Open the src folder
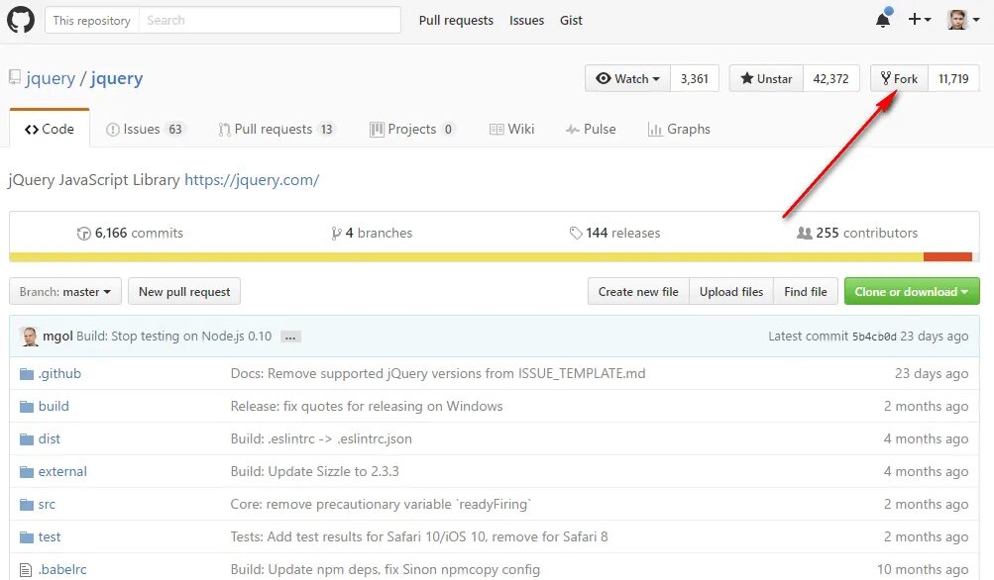This screenshot has width=994, height=580. (x=47, y=505)
